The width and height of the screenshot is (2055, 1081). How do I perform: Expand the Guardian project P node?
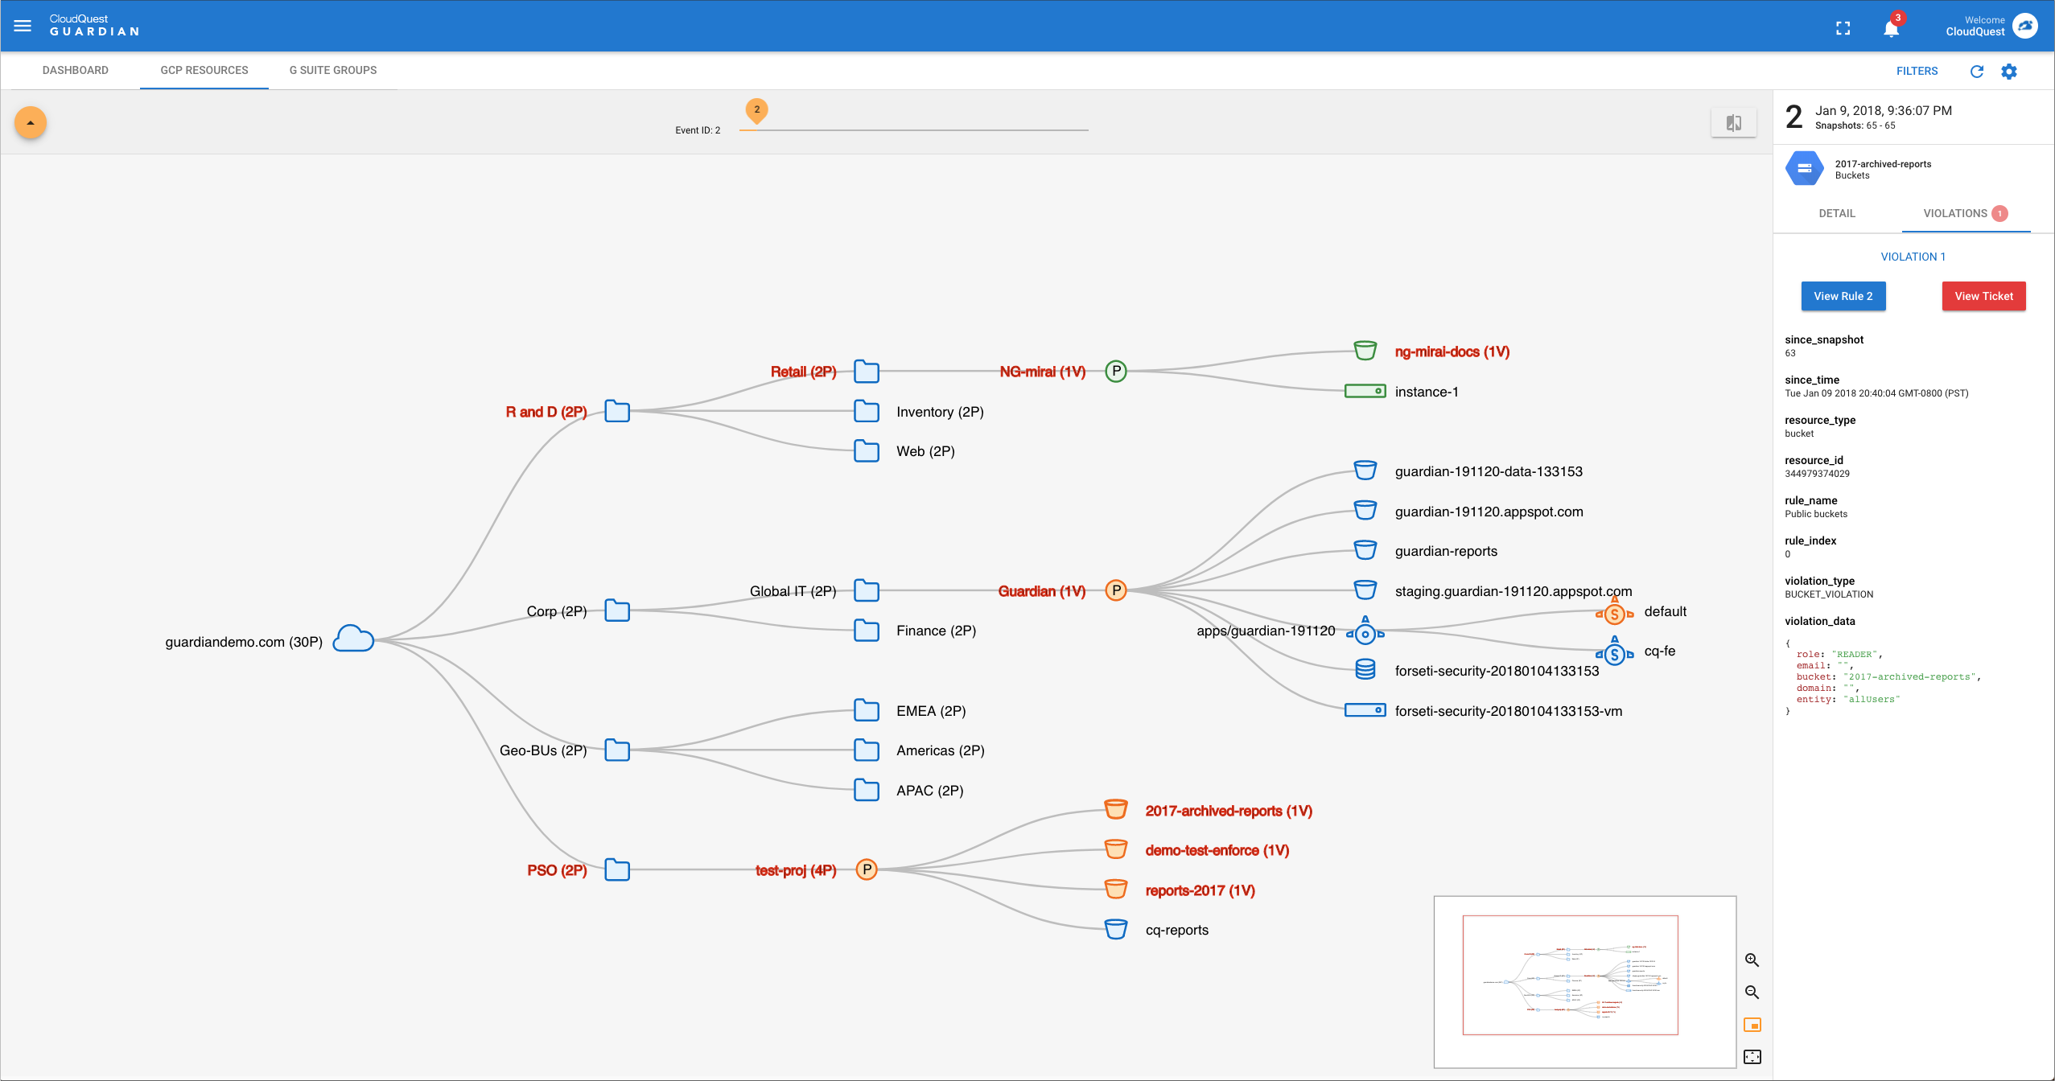[x=1117, y=590]
